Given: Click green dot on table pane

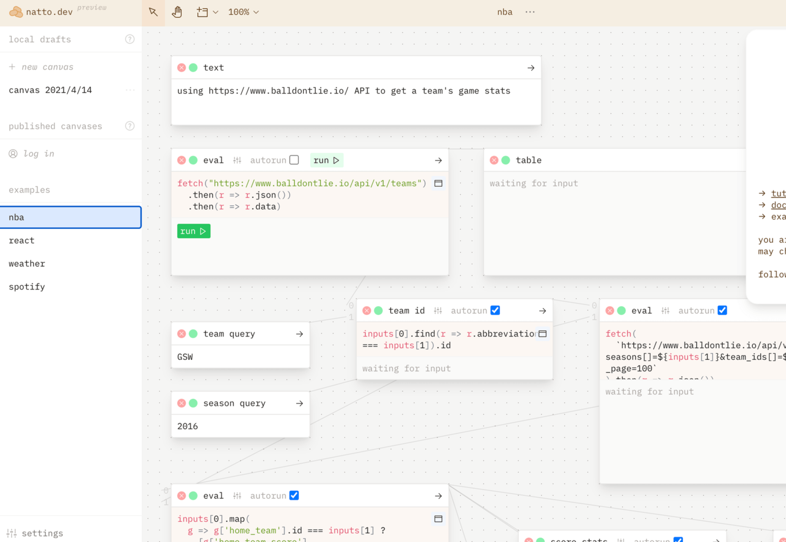Looking at the screenshot, I should pyautogui.click(x=506, y=160).
